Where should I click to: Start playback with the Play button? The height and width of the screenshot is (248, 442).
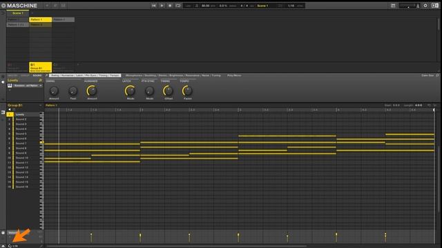[162, 6]
